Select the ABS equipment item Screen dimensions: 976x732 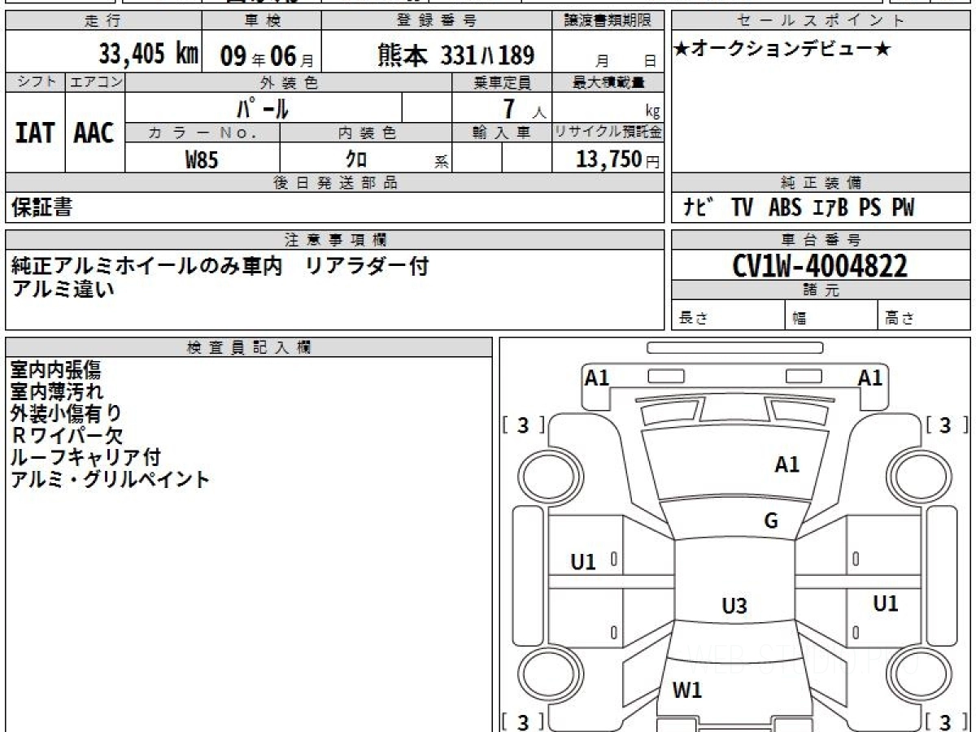[x=785, y=207]
